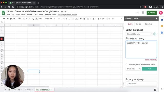Click All changes saved in Drive link
Viewport: 164px width, 92px height.
point(68,15)
